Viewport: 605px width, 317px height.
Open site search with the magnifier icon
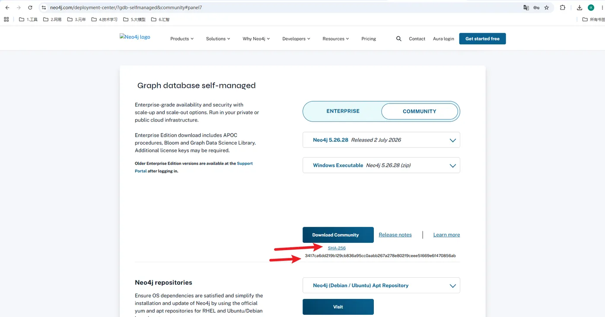[398, 39]
